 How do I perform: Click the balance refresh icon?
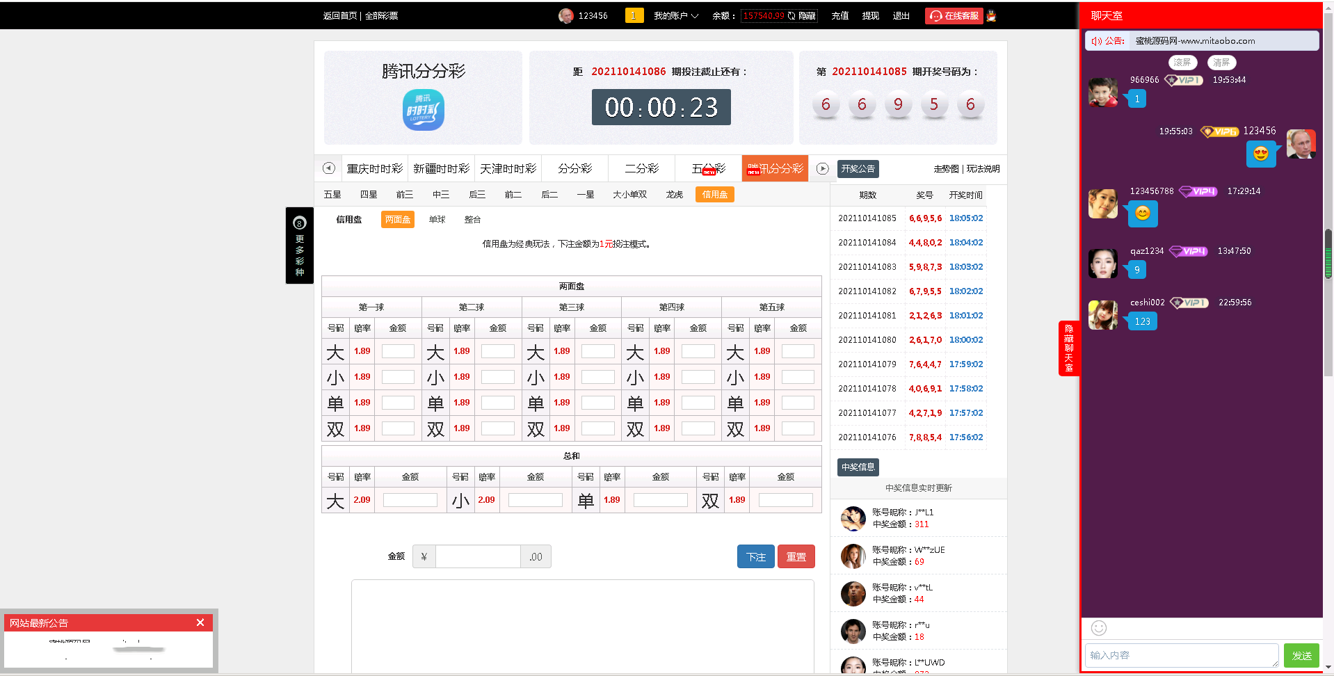tap(791, 16)
